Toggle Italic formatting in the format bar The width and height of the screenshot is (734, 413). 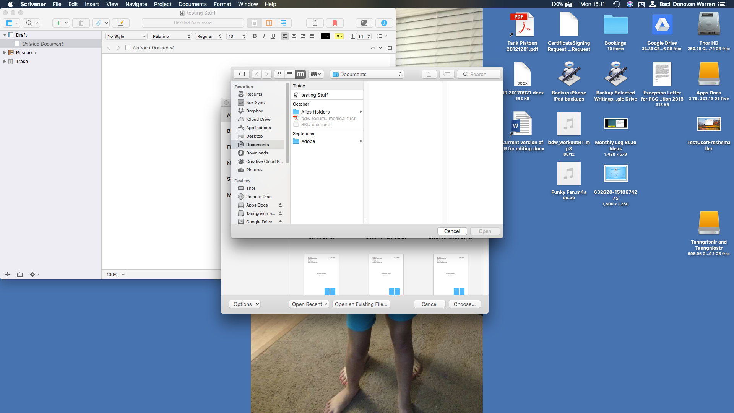[264, 36]
